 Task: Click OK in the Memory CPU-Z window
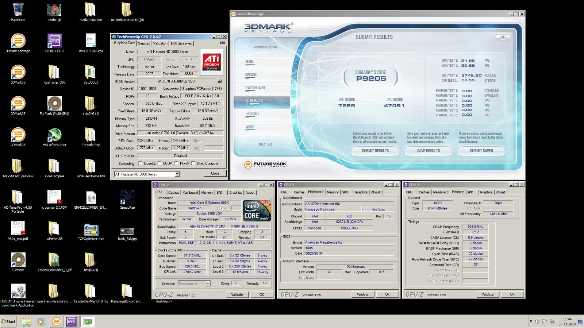[512, 294]
